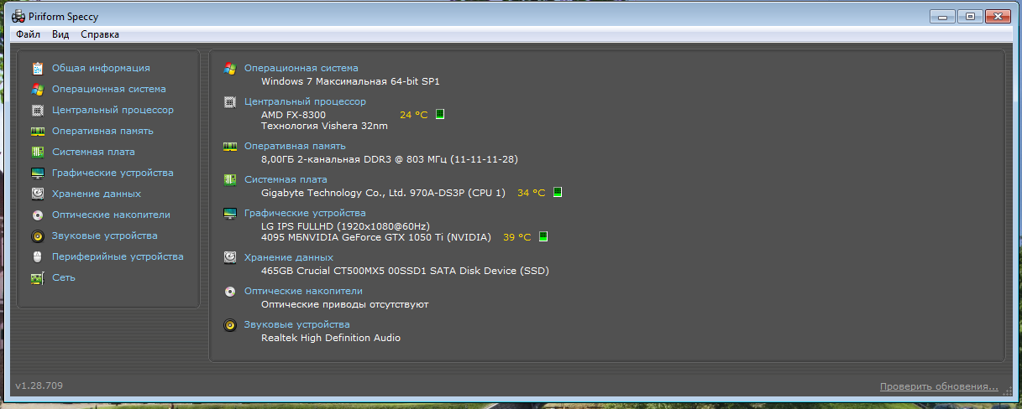Viewport: 1022px width, 409px height.
Task: Click the Оптические накопители sidebar disc icon
Action: pos(37,215)
